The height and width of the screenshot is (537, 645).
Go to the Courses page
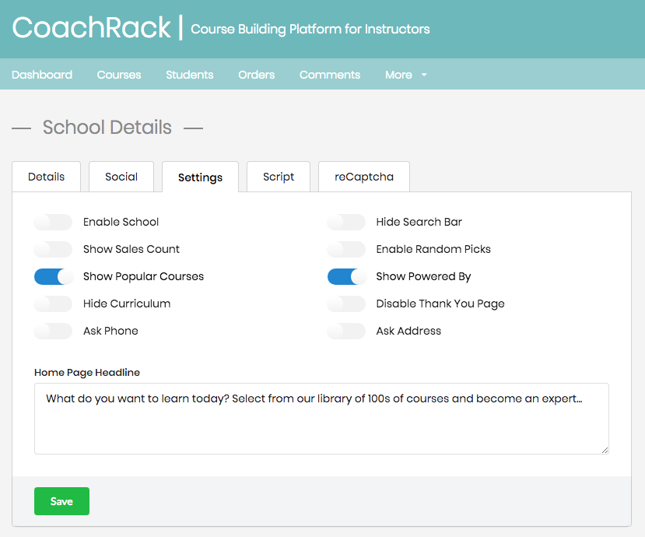(x=119, y=75)
